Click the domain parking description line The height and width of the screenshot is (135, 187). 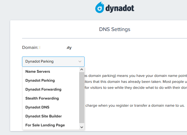136,76
